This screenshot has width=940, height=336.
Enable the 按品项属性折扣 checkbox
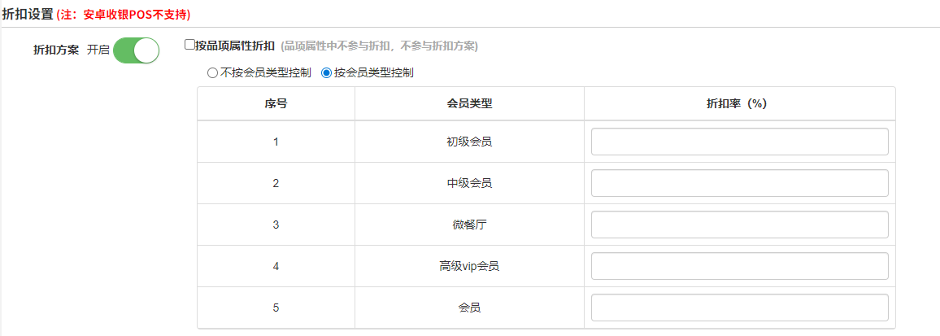tap(190, 46)
